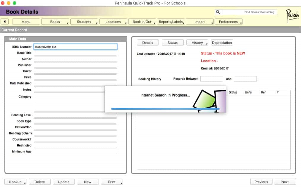Open the Reports/Labels dropdown menu
This screenshot has height=189, width=301.
(x=171, y=22)
